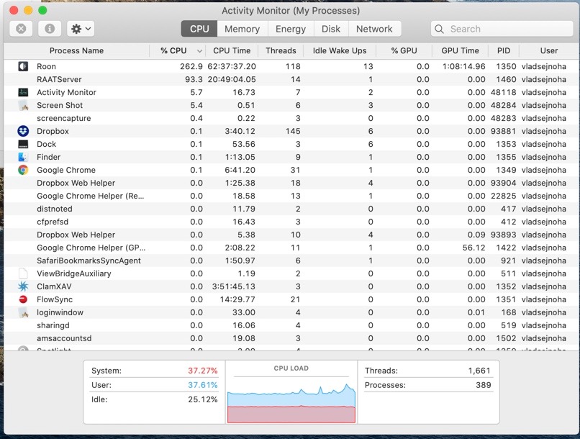Click the Processes count 389

[484, 385]
